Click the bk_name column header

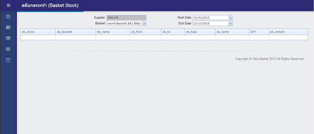click(113, 32)
